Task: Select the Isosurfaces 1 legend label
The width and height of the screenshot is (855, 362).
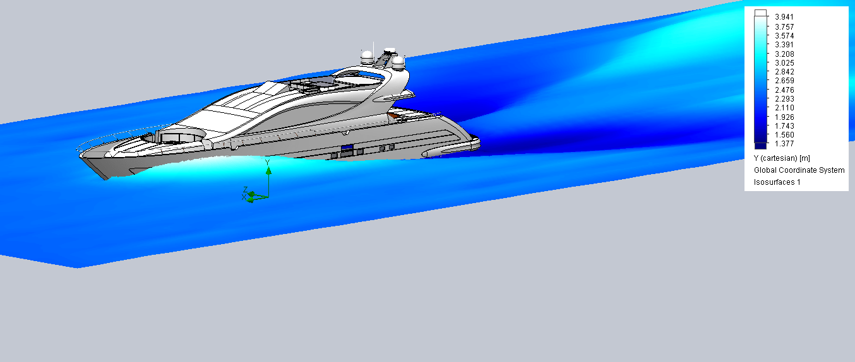Action: [x=777, y=182]
